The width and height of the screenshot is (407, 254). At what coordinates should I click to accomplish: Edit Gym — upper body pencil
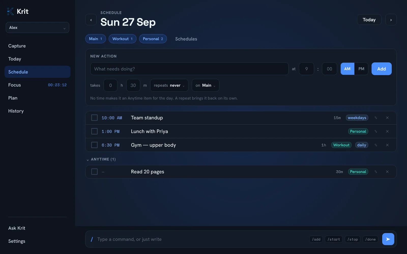[x=376, y=145]
